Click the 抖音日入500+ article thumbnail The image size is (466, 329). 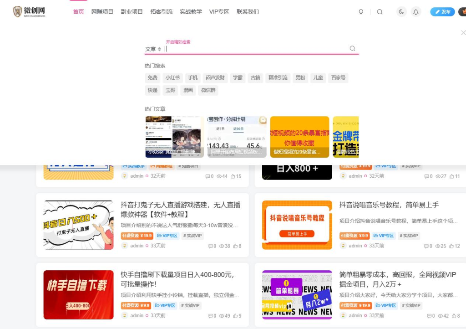[78, 225]
